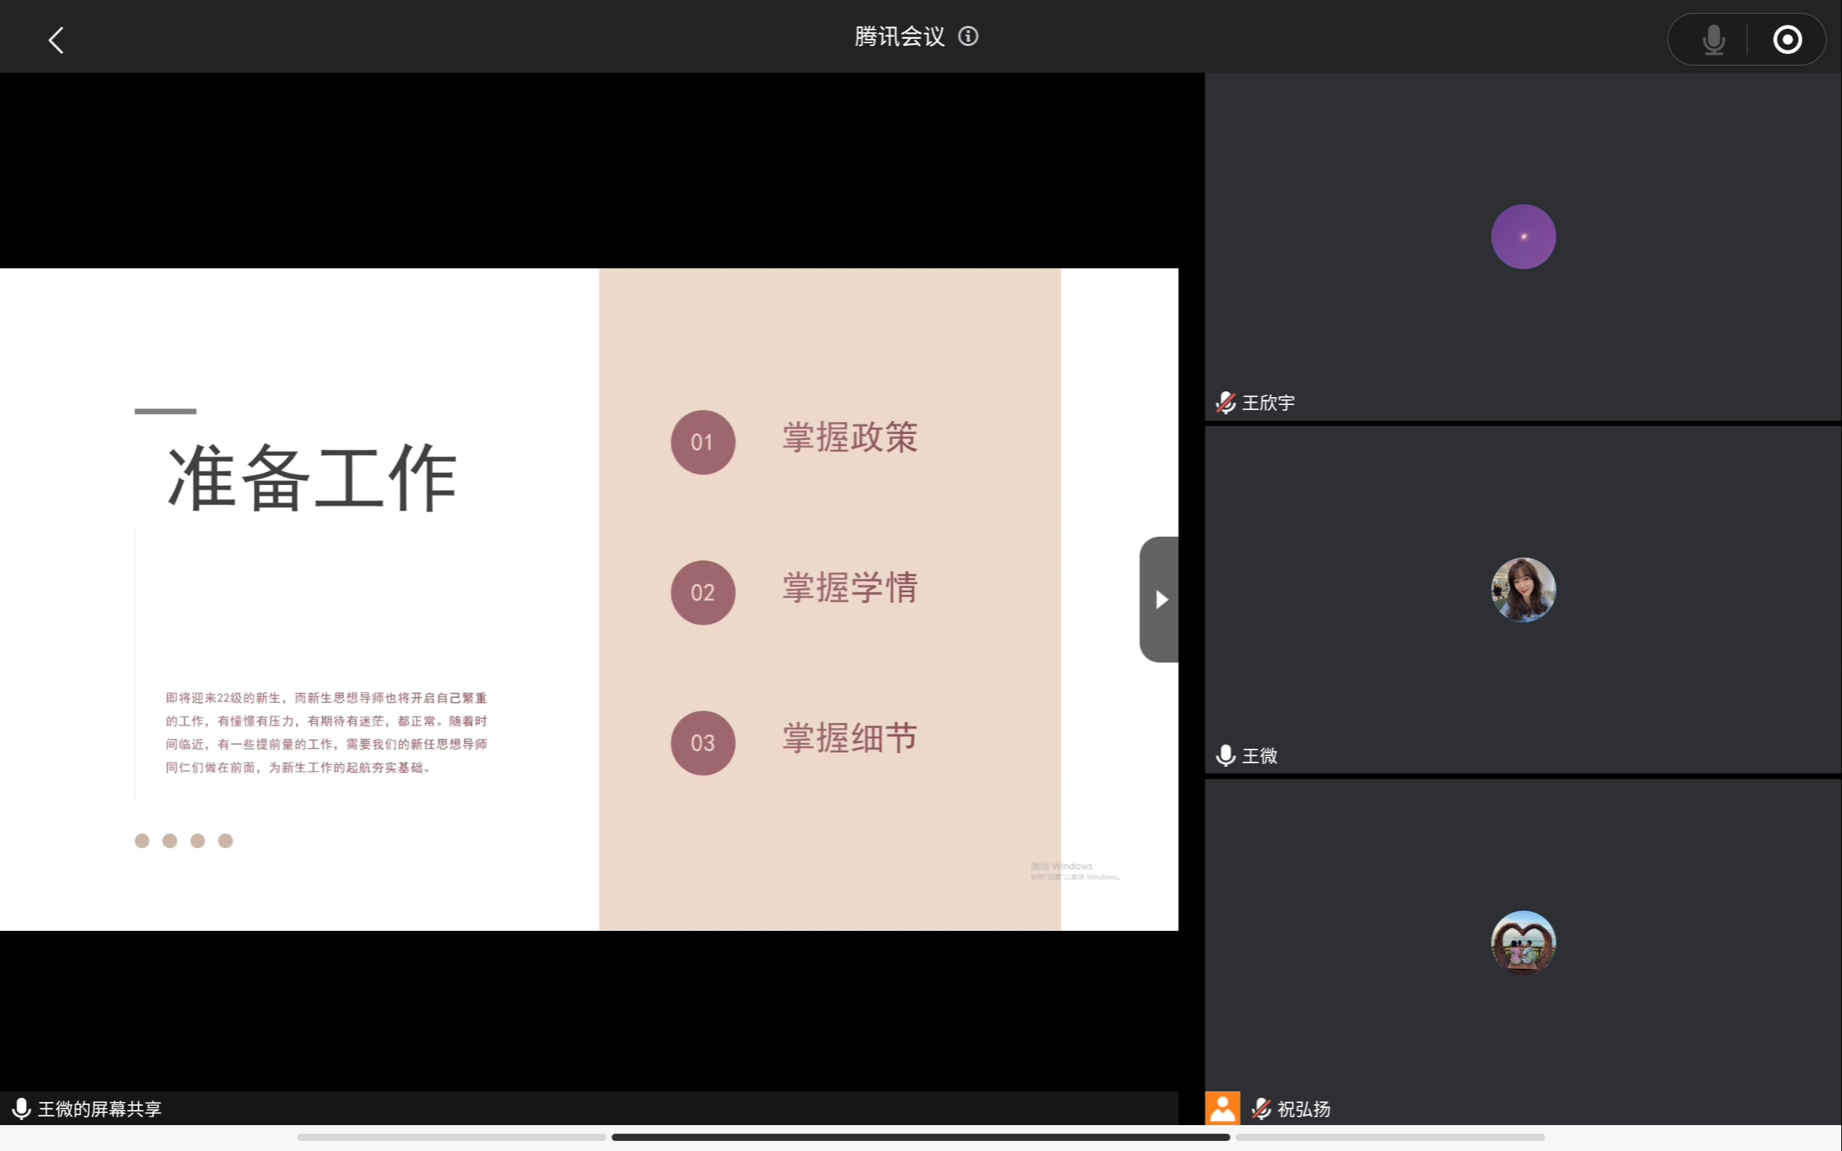Image resolution: width=1842 pixels, height=1151 pixels.
Task: Click the 准备工作 slide title
Action: coord(312,477)
